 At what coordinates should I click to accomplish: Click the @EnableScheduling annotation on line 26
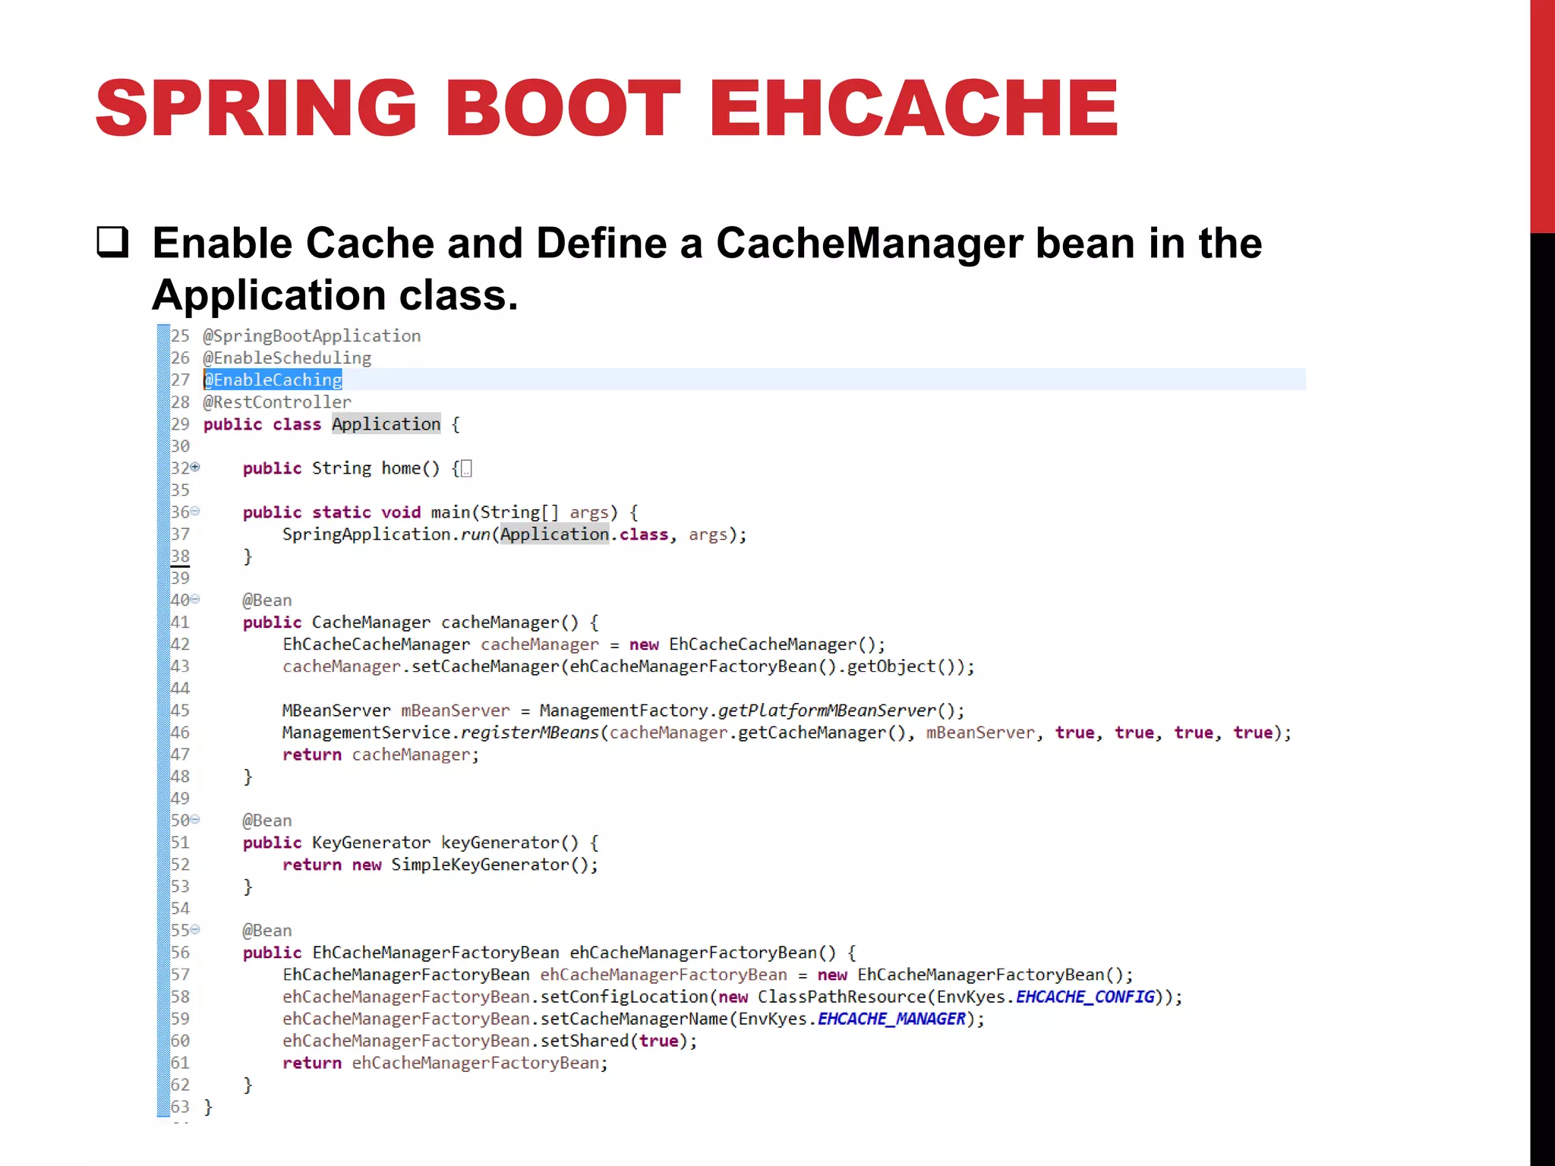287,358
